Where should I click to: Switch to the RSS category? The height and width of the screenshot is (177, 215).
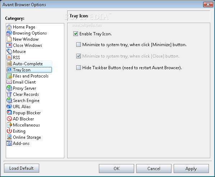[x=17, y=57]
